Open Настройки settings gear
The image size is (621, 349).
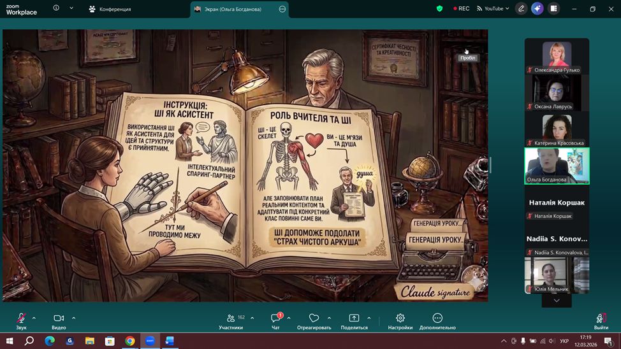(400, 318)
